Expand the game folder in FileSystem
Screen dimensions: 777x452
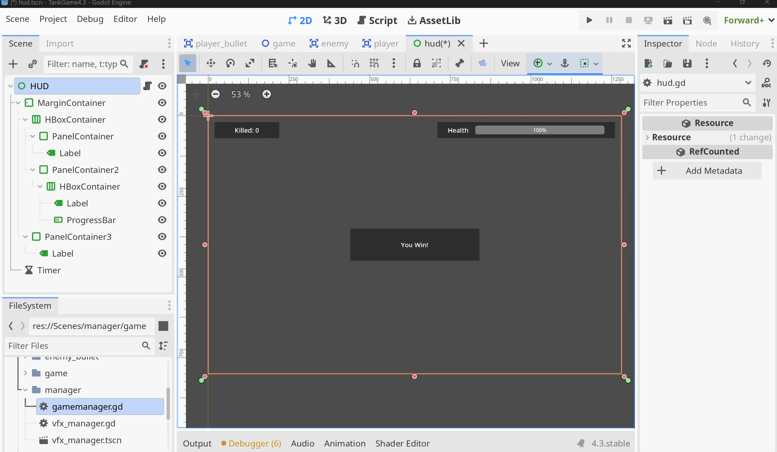pyautogui.click(x=26, y=373)
